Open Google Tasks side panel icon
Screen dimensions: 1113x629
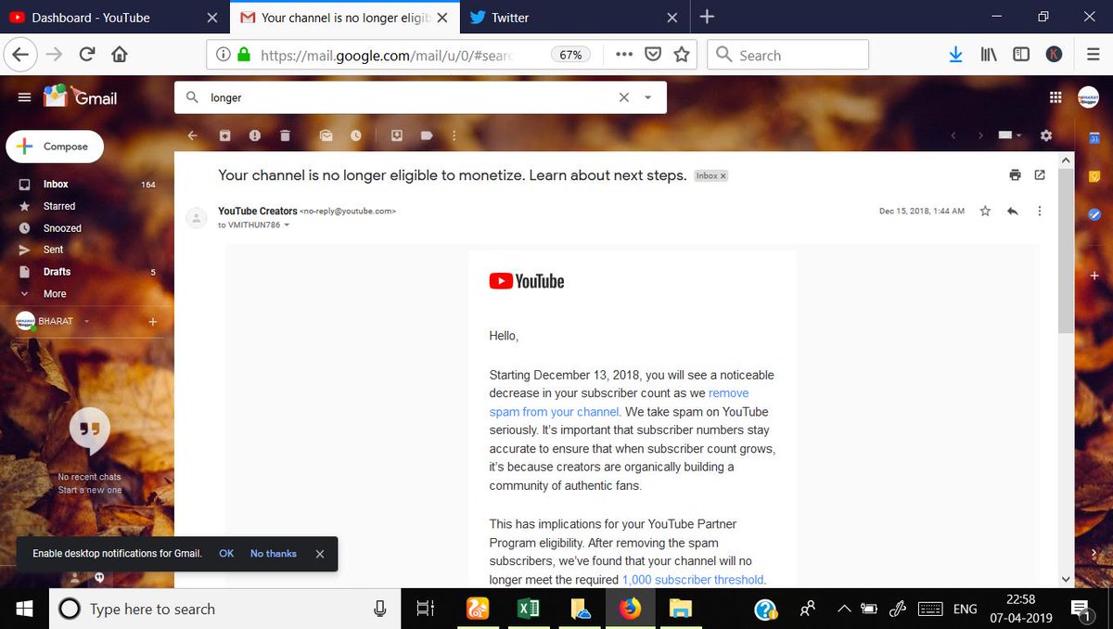tap(1094, 214)
